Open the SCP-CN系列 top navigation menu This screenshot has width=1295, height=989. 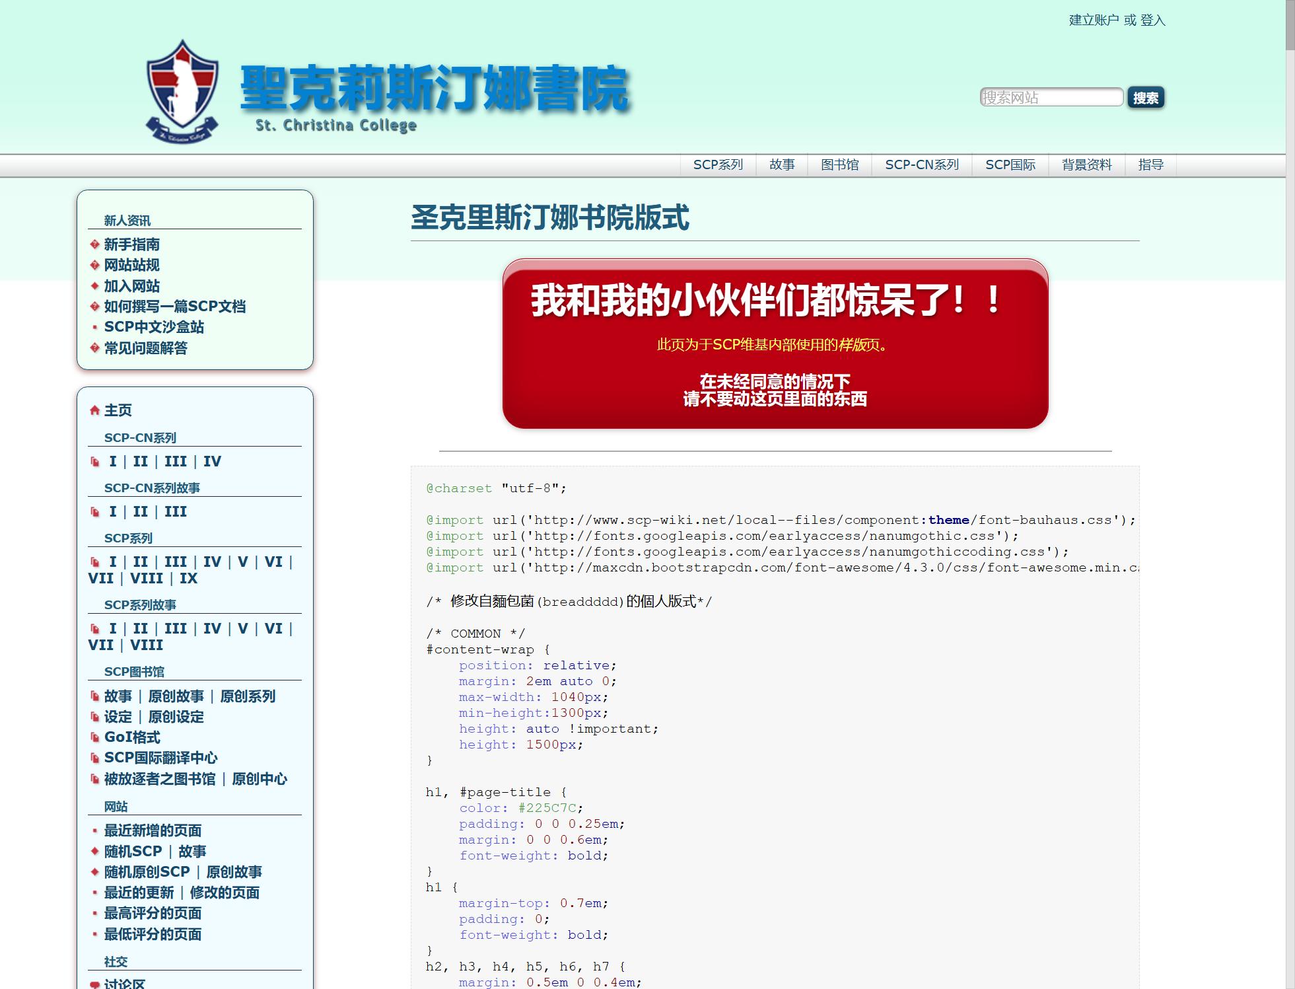coord(921,165)
